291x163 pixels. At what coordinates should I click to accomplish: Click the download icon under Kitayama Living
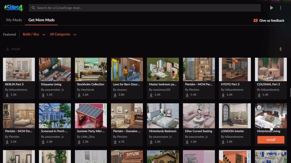point(43,95)
